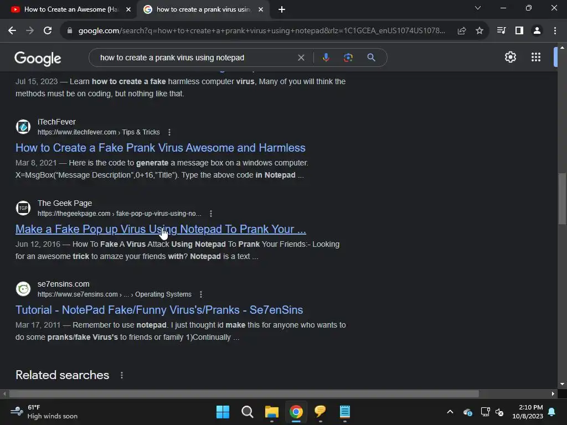Share this page icon in address bar
This screenshot has width=567, height=425.
pyautogui.click(x=462, y=31)
